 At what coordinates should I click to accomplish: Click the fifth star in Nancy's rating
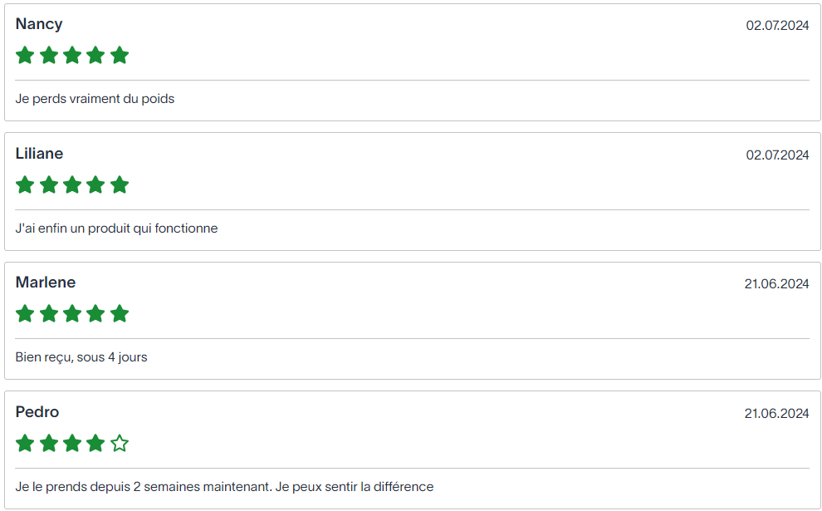point(120,56)
